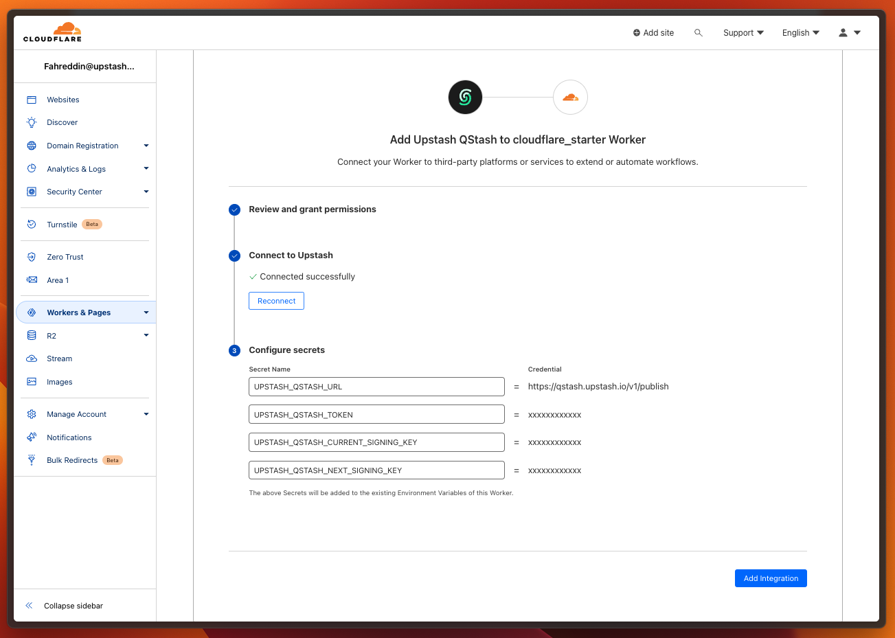The image size is (895, 638).
Task: Click the Review and grant permissions heading
Action: (313, 209)
